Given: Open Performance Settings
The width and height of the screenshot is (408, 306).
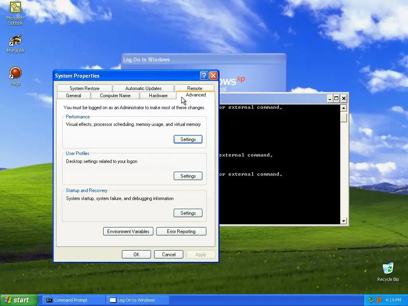Looking at the screenshot, I should (188, 139).
